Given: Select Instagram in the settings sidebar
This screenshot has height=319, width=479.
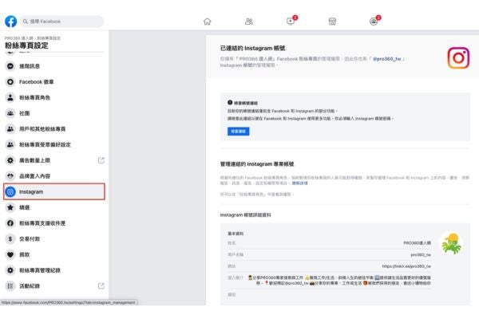Looking at the screenshot, I should tap(53, 192).
